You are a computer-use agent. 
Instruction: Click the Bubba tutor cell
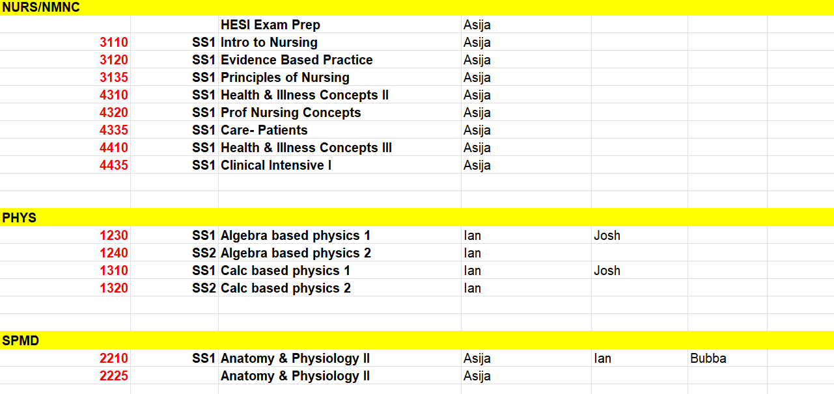tap(727, 358)
